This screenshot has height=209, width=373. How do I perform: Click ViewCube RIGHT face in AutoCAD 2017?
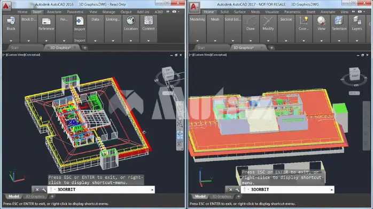coord(355,76)
